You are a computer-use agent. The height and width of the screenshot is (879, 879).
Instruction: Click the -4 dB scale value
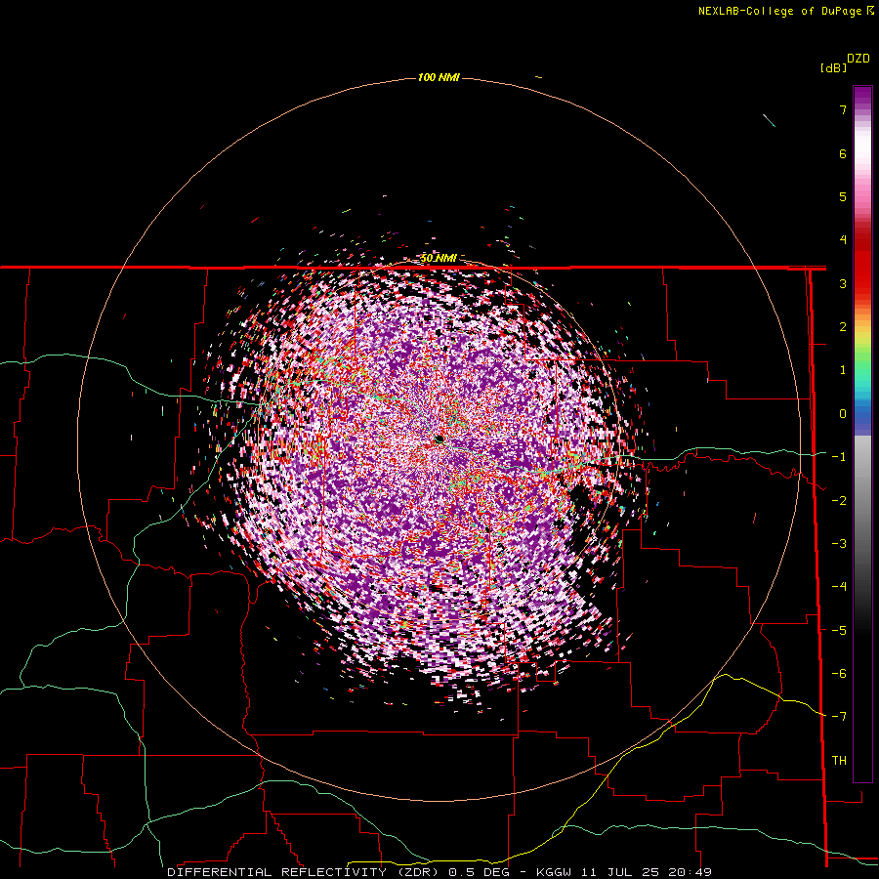[x=839, y=587]
